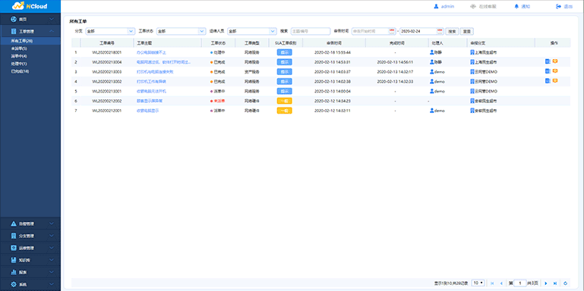Click handler demo in WL20200213003 row
Viewport: 584px width, 291px height.
coord(437,72)
